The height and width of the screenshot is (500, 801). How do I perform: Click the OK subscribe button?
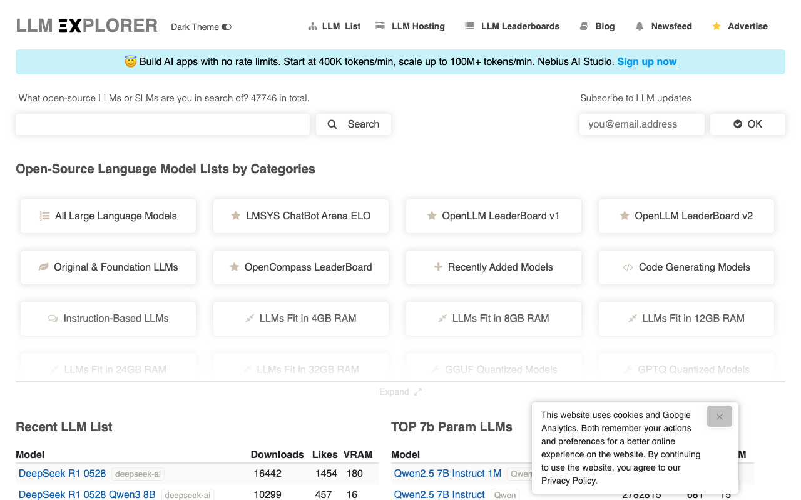point(748,124)
